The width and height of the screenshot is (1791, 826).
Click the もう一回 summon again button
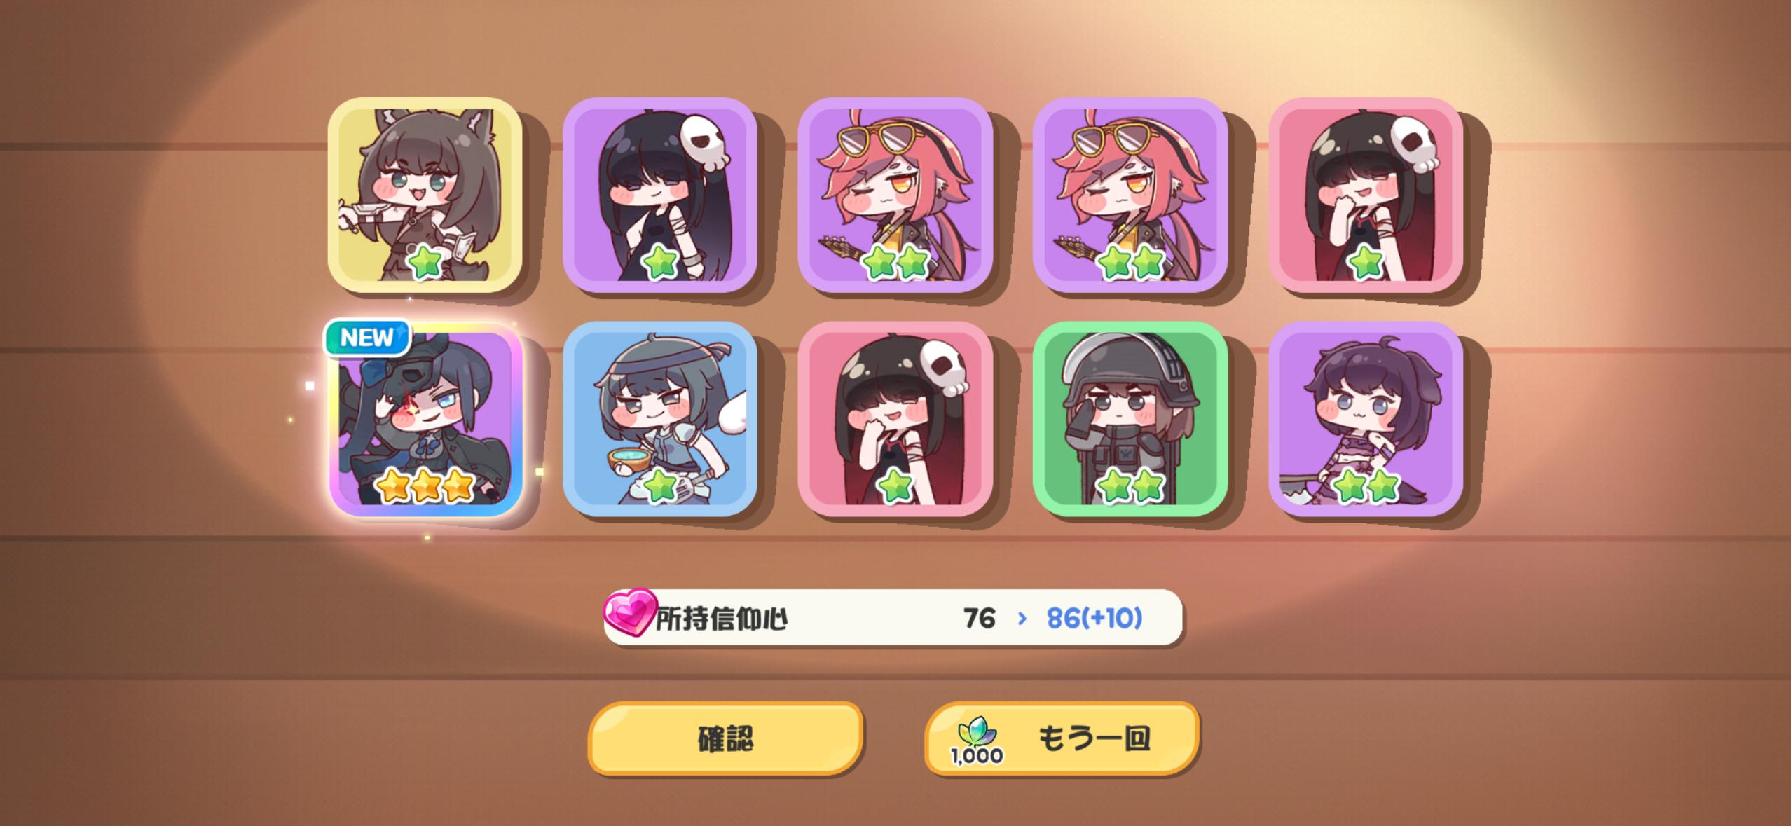tap(1062, 738)
